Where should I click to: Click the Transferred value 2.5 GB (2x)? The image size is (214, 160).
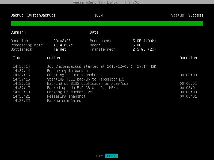click(x=144, y=49)
